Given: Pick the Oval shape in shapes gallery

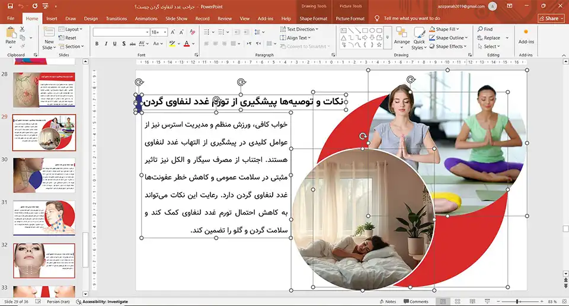Looking at the screenshot, I should [372, 30].
